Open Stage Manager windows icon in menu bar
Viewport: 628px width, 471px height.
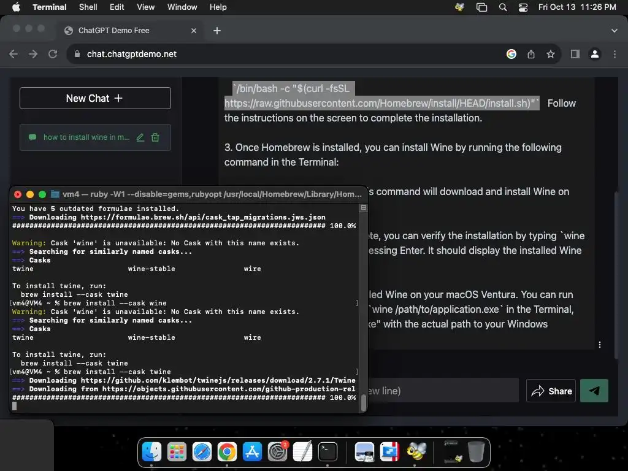coord(482,7)
